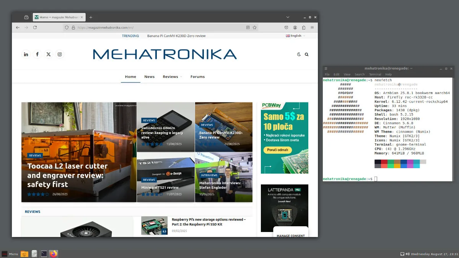This screenshot has height=258, width=459.
Task: Click the neofetch Memory line in terminal
Action: (399, 153)
